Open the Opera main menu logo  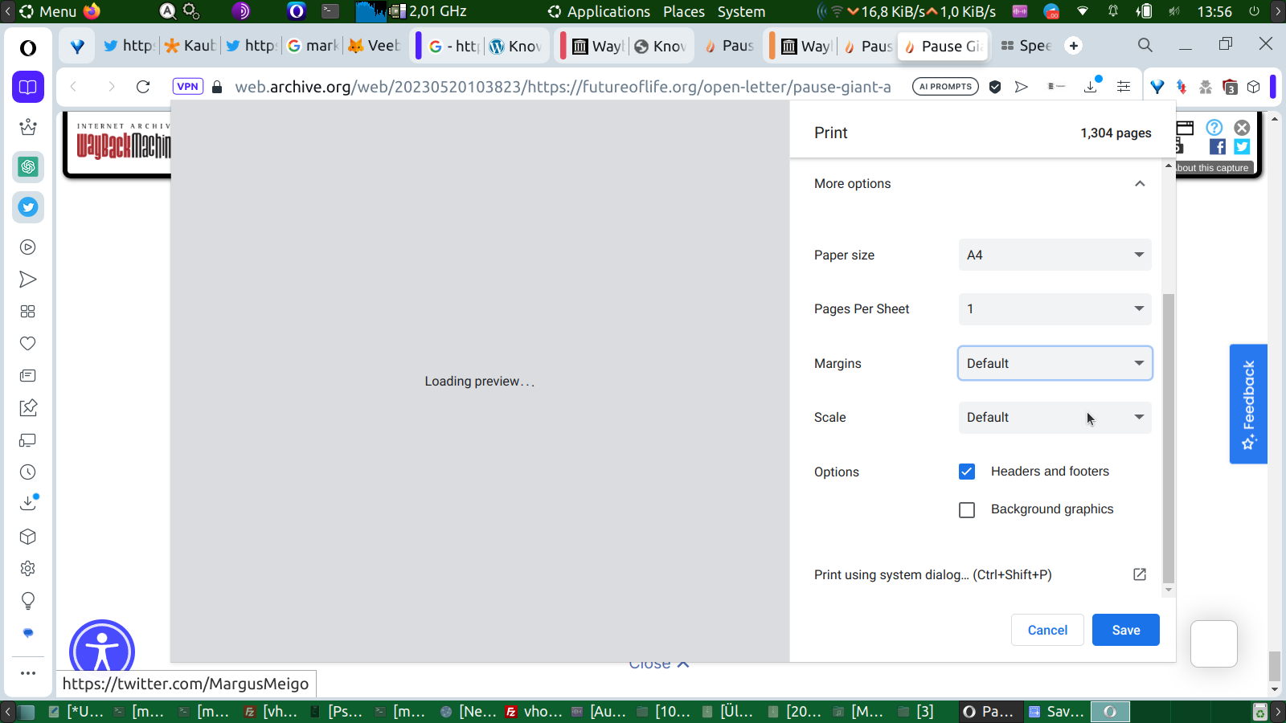pos(28,48)
